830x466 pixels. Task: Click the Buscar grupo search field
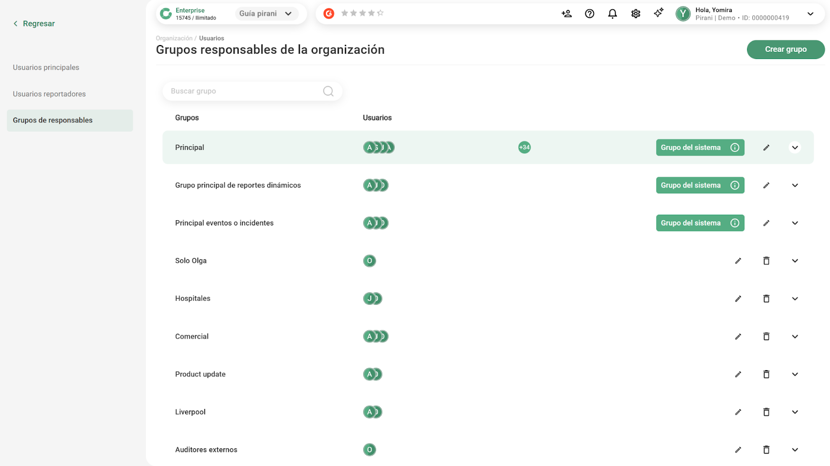click(244, 91)
